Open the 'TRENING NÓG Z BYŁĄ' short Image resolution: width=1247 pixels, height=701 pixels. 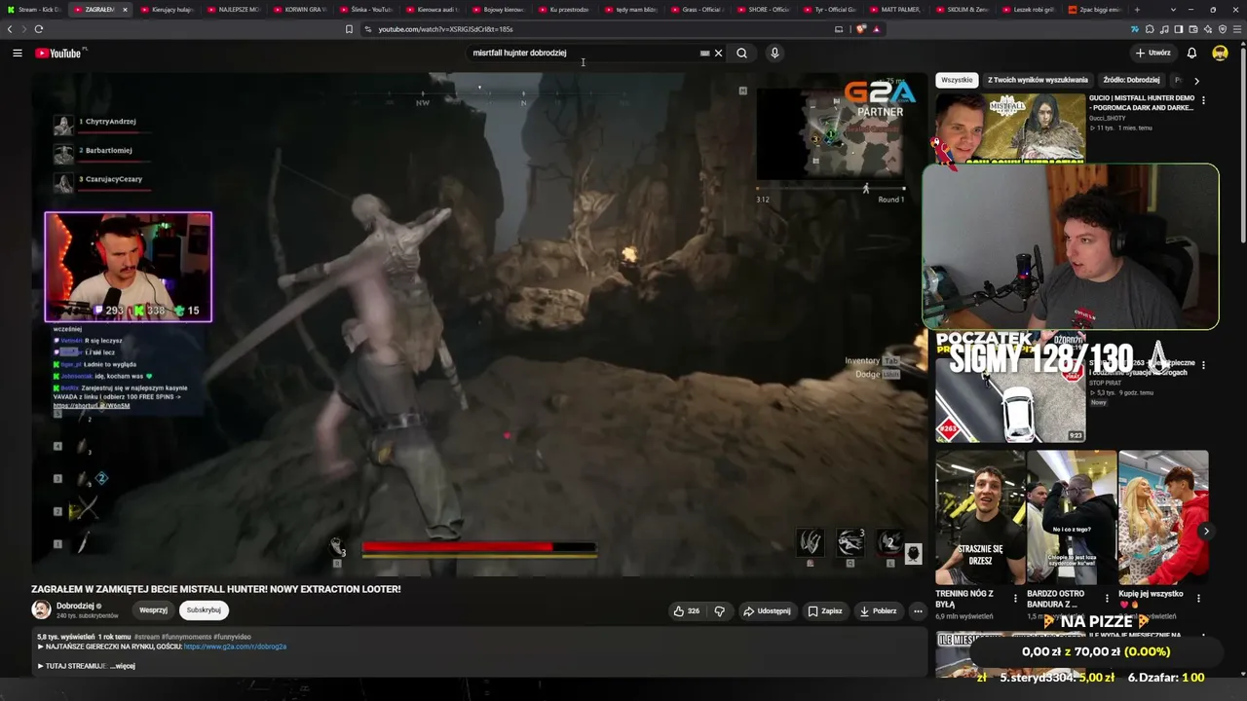[x=979, y=517]
